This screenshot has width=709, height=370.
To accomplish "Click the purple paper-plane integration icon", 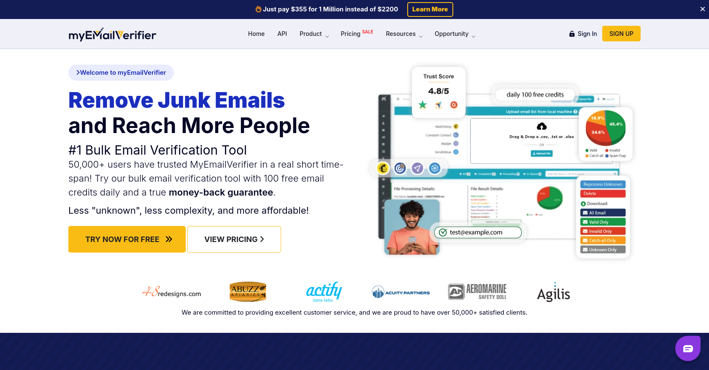I will [x=417, y=168].
